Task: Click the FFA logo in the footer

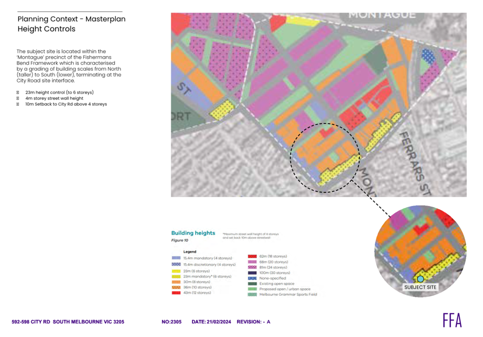Action: pos(452,320)
